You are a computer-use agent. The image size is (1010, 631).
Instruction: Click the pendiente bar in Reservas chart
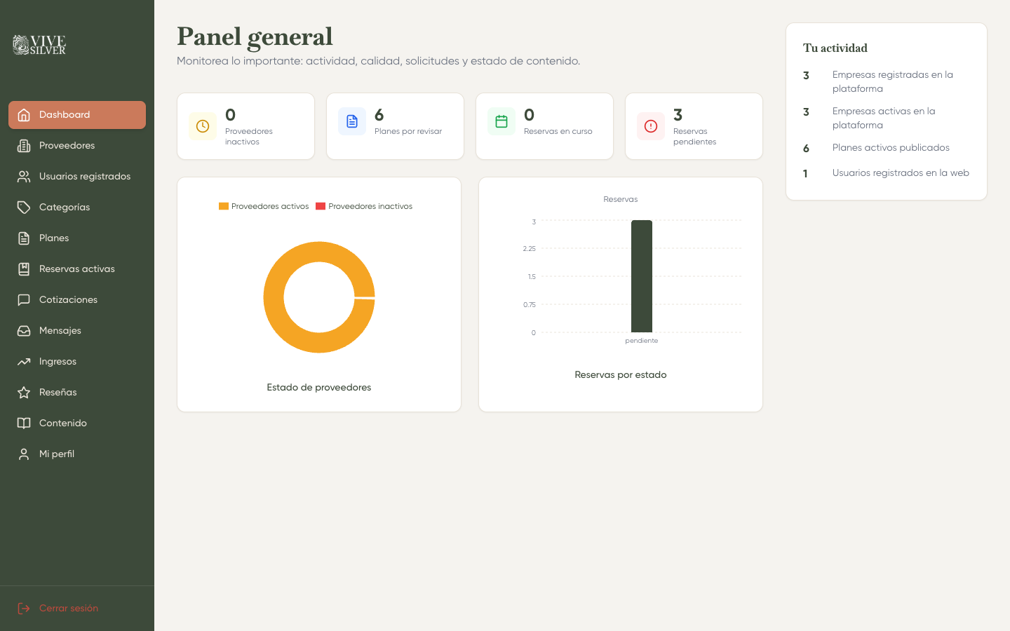coord(642,276)
